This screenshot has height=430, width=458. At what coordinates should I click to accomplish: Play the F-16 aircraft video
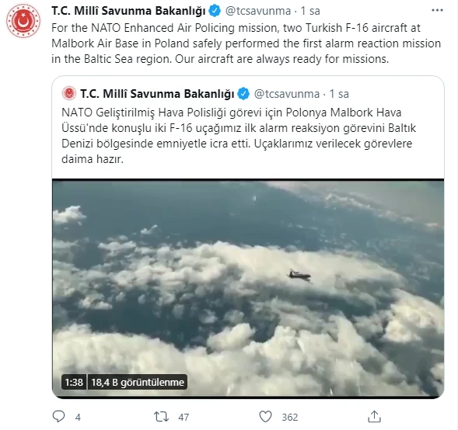point(248,289)
